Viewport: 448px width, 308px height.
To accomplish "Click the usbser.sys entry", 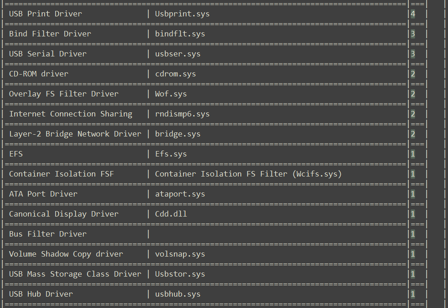I will (x=177, y=54).
